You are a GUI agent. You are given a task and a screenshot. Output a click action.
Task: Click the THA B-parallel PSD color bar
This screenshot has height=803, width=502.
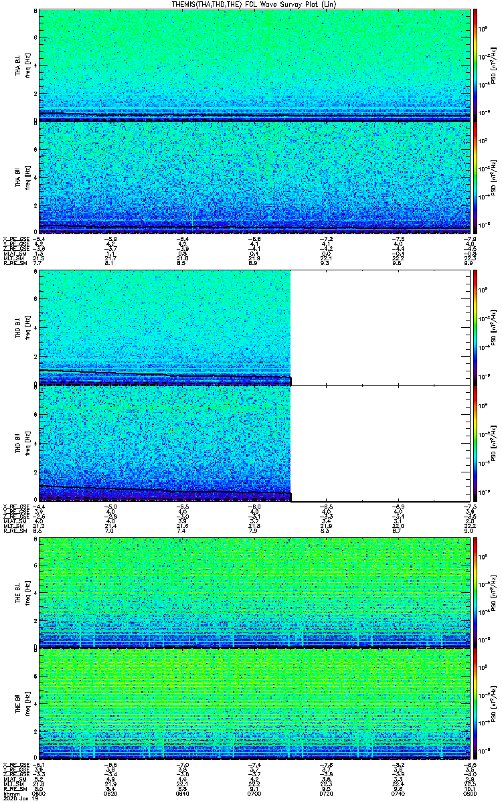coord(475,178)
